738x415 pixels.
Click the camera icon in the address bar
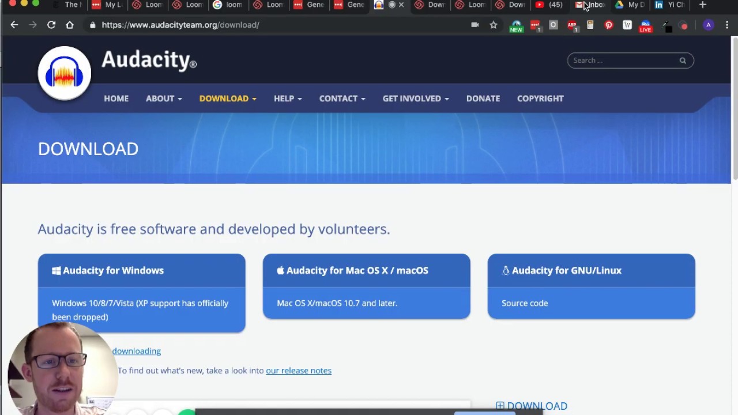pyautogui.click(x=475, y=25)
